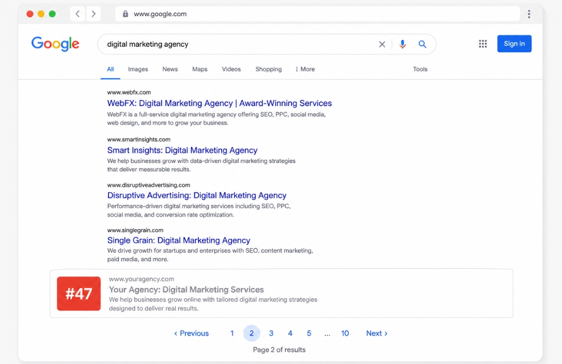This screenshot has width=562, height=364.
Task: Click the 'Page 2 of results' text
Action: click(279, 350)
